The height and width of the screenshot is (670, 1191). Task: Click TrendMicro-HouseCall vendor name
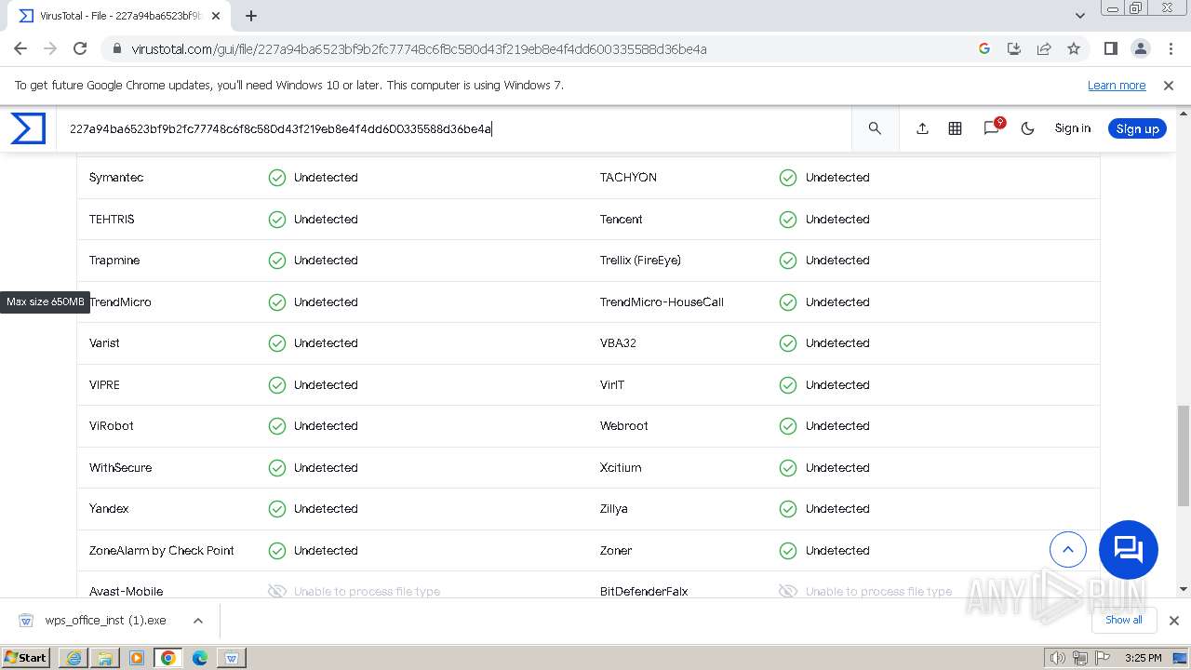point(662,302)
